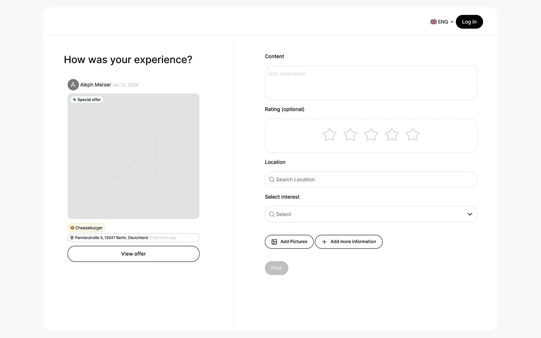Click the Log in button
This screenshot has height=338, width=541.
[x=469, y=22]
